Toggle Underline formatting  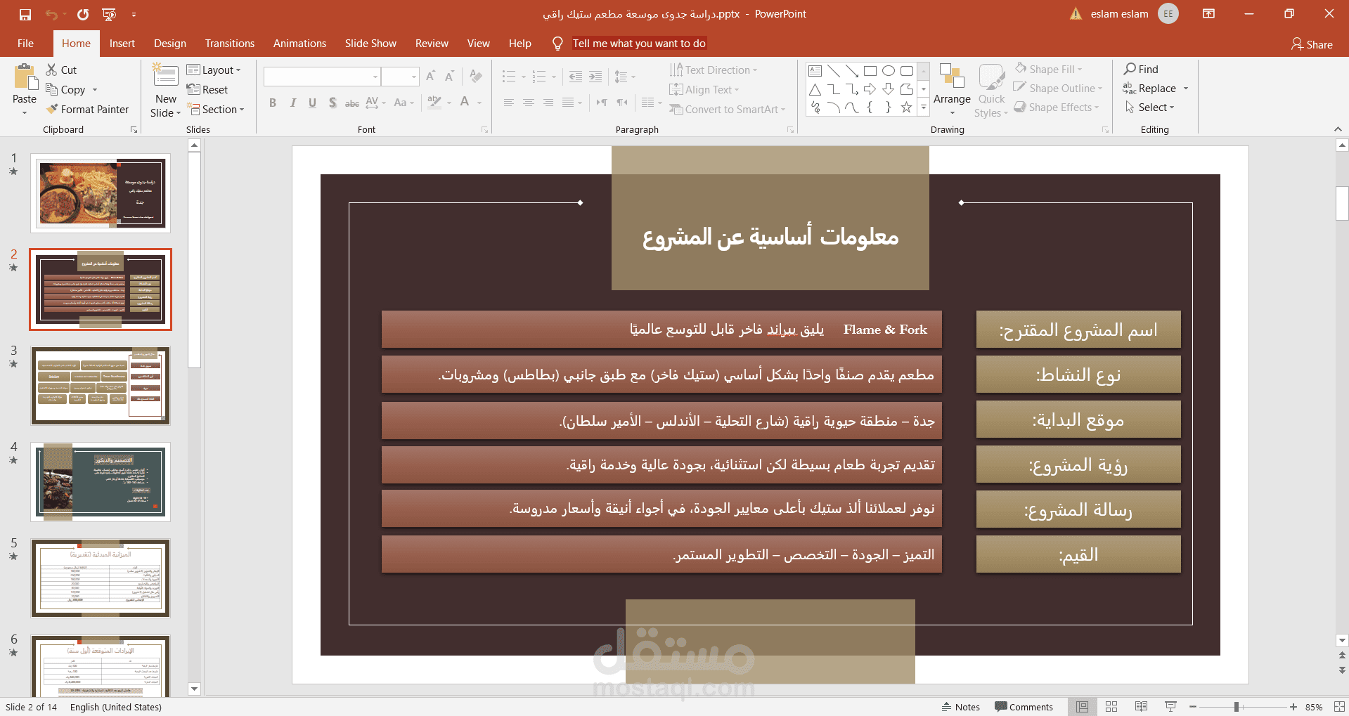pyautogui.click(x=312, y=103)
